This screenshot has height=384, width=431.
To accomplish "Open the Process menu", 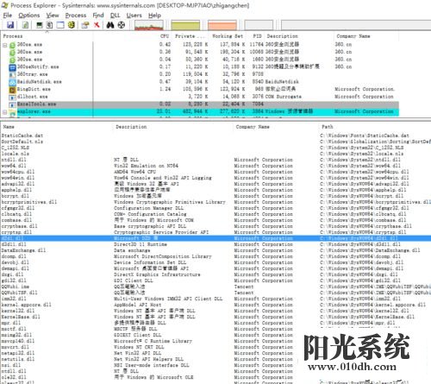I will 76,16.
